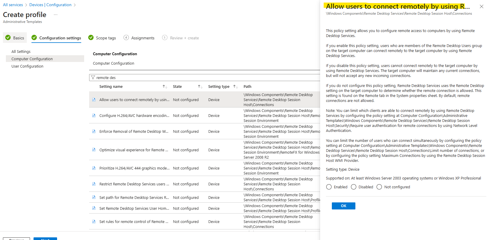491x240 pixels.
Task: Click the Path column header
Action: [x=247, y=86]
